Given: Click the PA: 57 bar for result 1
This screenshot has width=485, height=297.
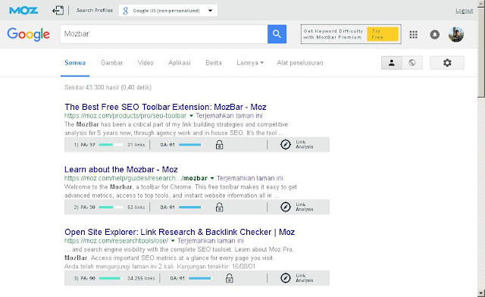Looking at the screenshot, I should pyautogui.click(x=111, y=145).
